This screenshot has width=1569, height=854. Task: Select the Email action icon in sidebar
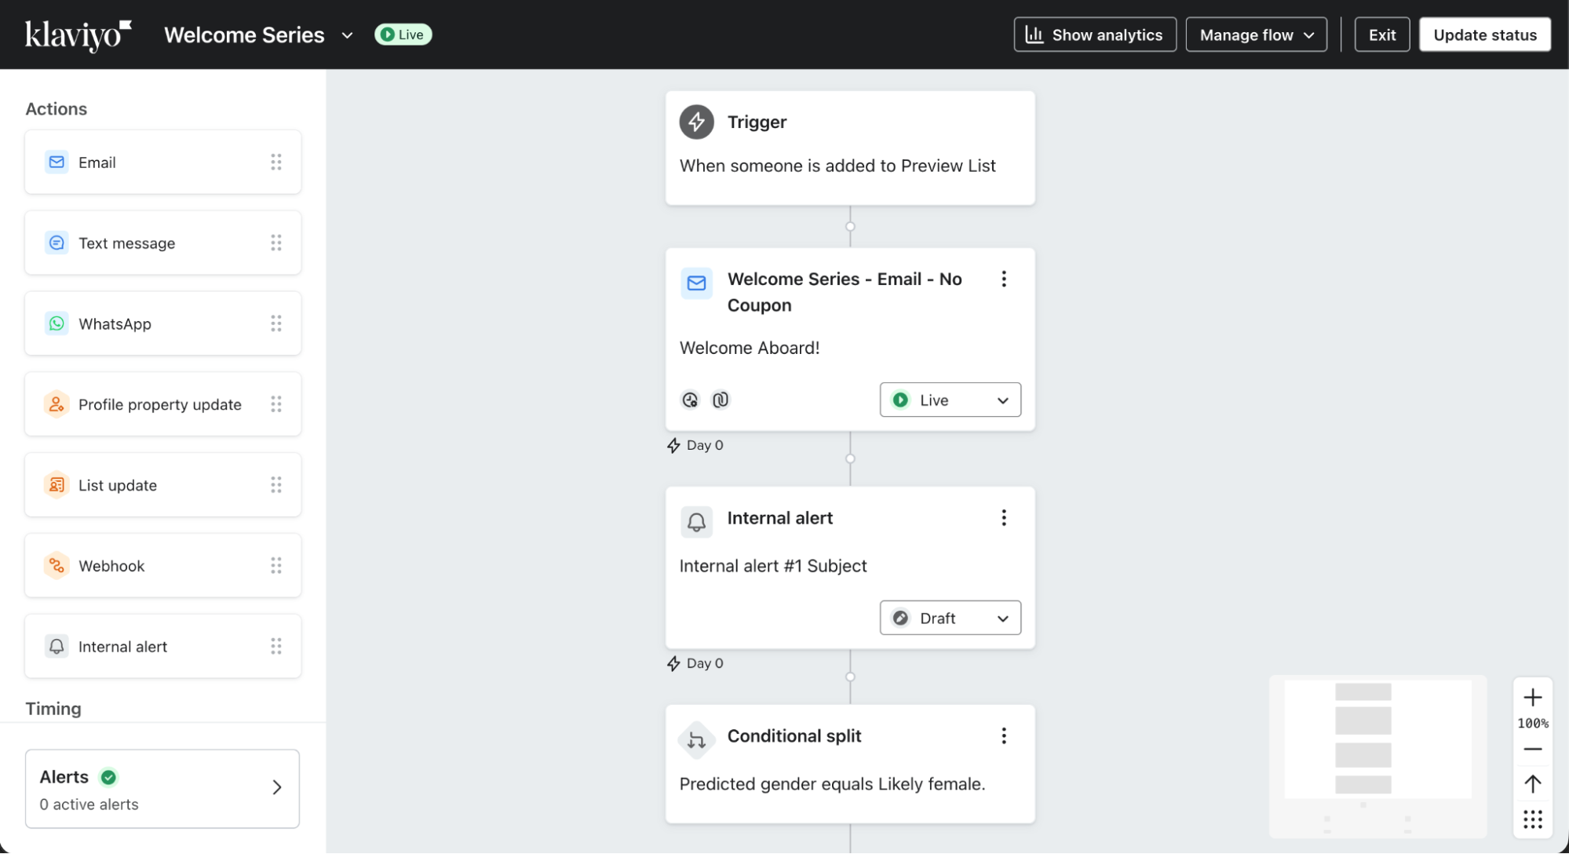click(x=57, y=162)
